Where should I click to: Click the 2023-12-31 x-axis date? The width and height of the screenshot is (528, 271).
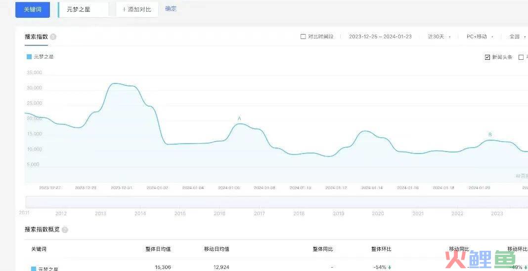pyautogui.click(x=121, y=188)
